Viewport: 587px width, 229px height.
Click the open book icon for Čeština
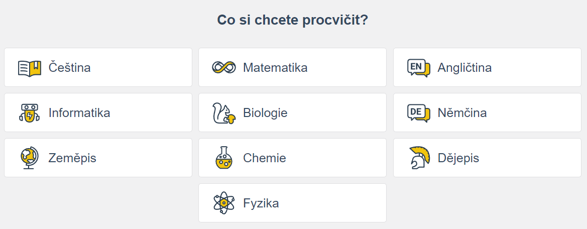pyautogui.click(x=29, y=68)
